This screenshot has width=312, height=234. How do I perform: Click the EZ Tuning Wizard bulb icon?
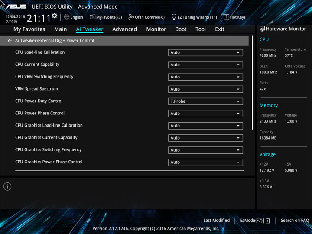pos(174,17)
